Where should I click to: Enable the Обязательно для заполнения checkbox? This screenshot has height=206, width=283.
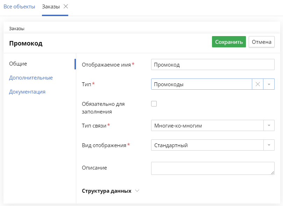[154, 104]
